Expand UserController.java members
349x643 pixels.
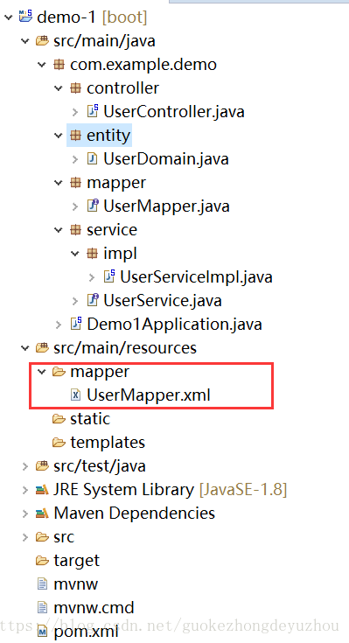click(x=75, y=112)
